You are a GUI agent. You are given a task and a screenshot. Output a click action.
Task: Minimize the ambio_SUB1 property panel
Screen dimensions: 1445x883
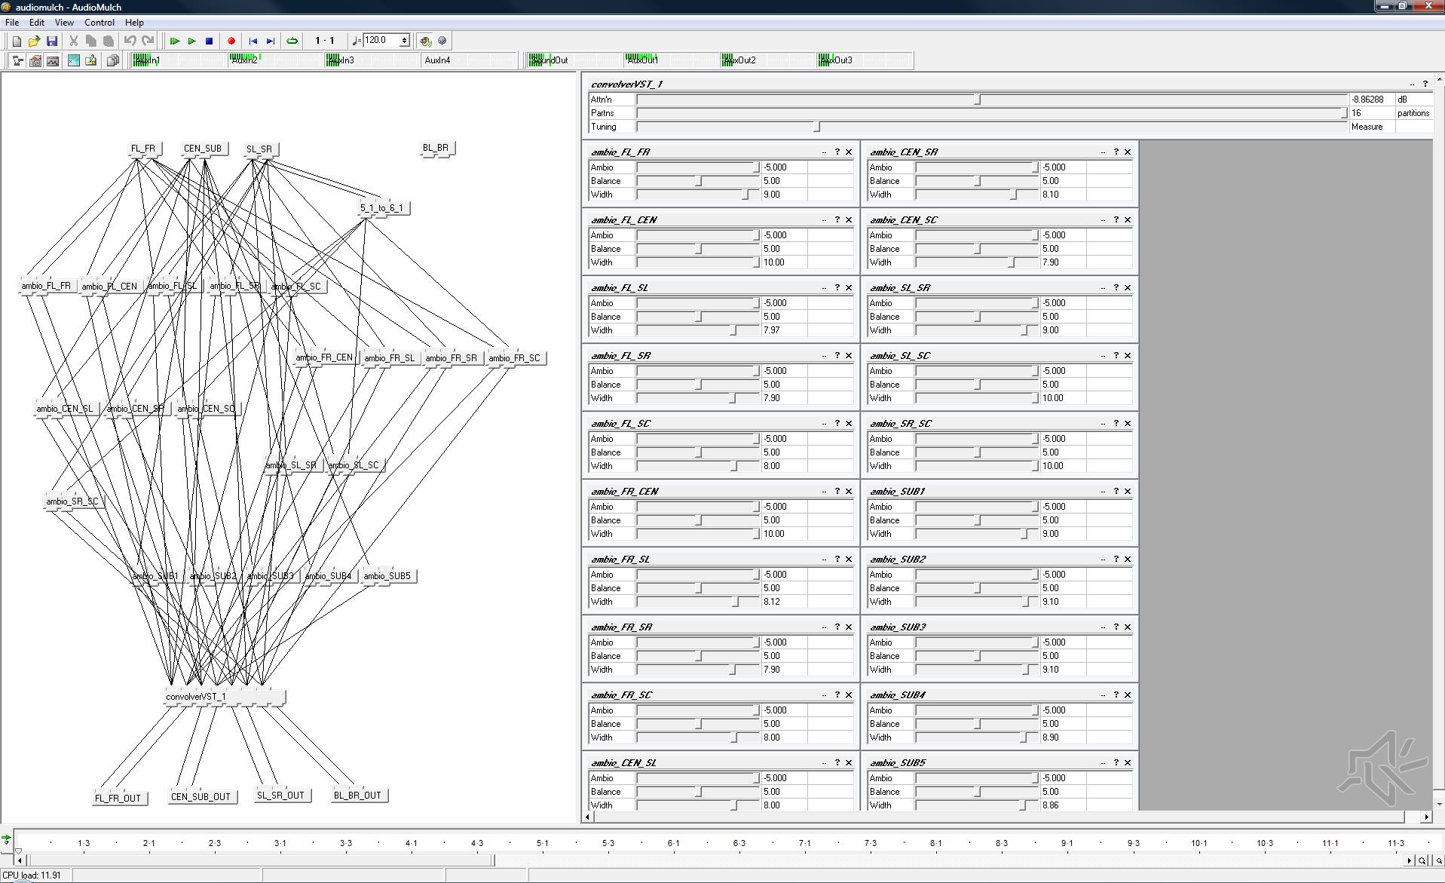[1103, 492]
